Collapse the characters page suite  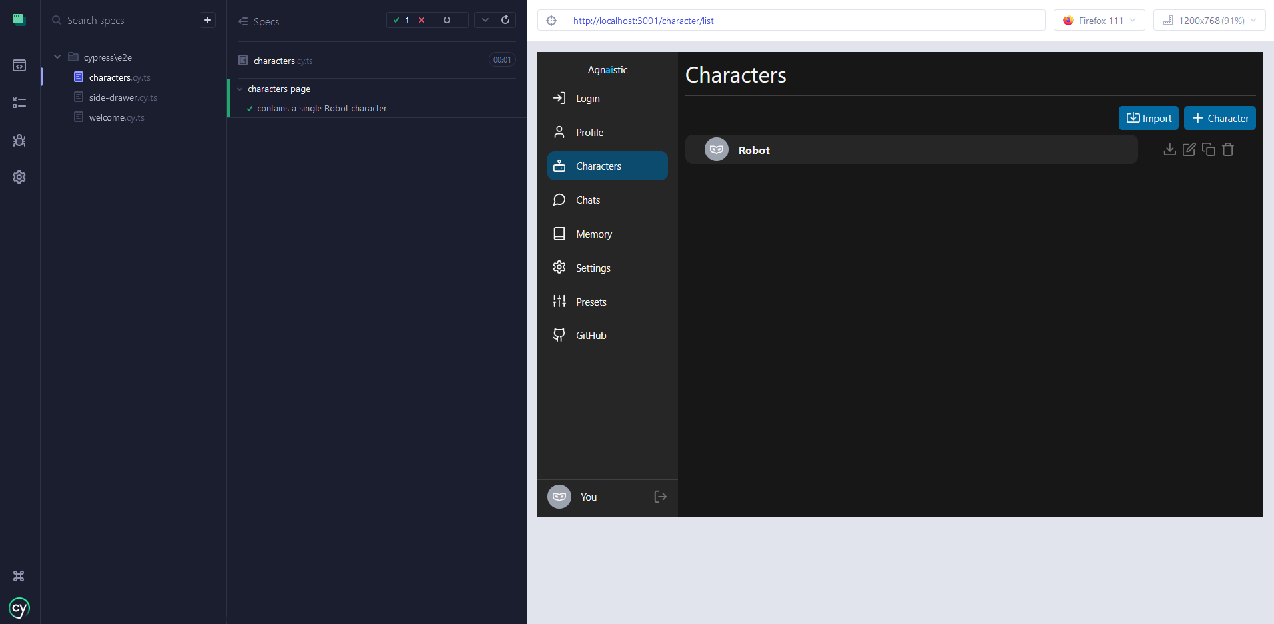240,89
